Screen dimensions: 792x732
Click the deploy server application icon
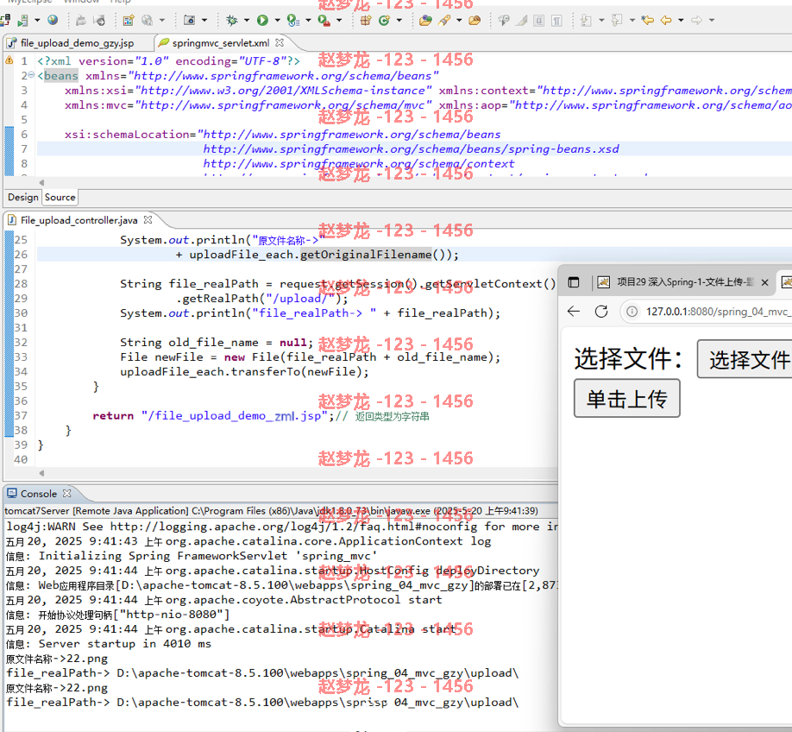point(22,20)
